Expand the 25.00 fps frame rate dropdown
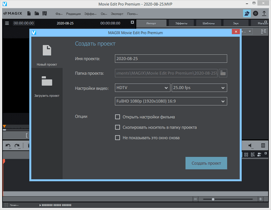 click(x=199, y=88)
